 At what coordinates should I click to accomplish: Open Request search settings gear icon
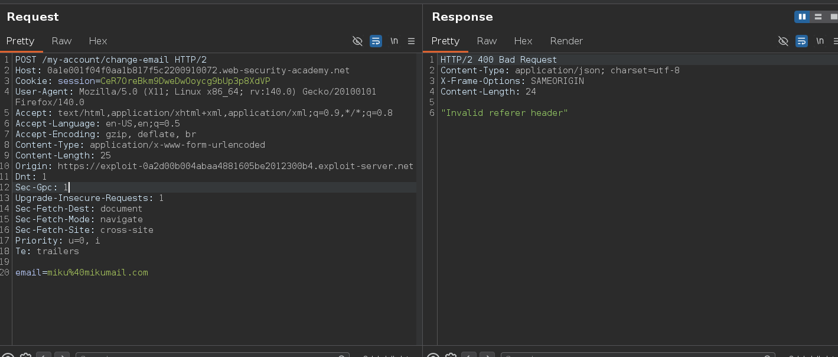click(x=25, y=355)
